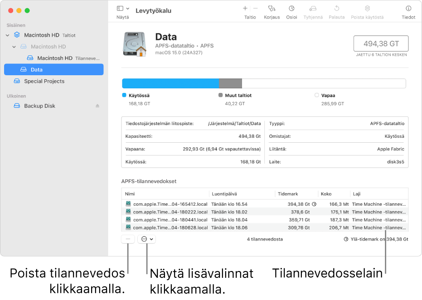Image resolution: width=422 pixels, height=300 pixels.
Task: Click the Muut taltiot legend label
Action: click(238, 96)
